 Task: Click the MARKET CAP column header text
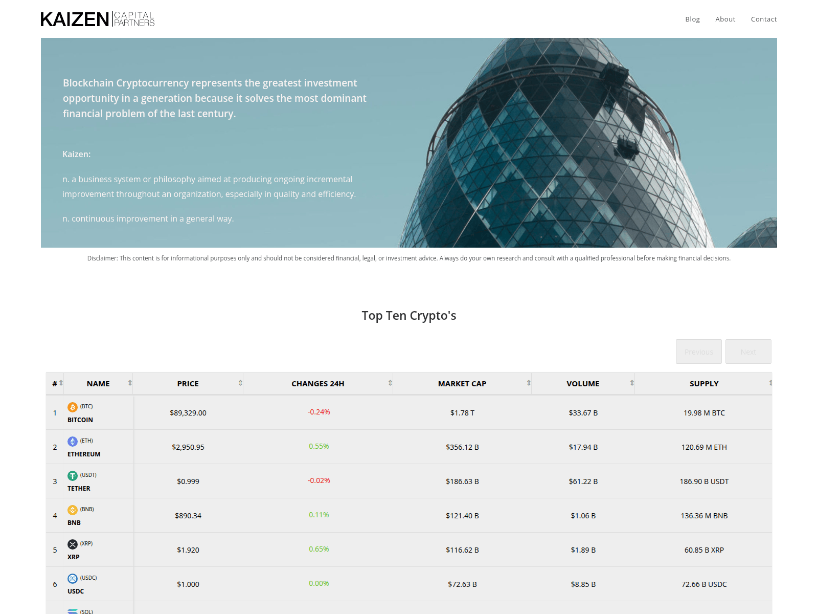pos(462,384)
